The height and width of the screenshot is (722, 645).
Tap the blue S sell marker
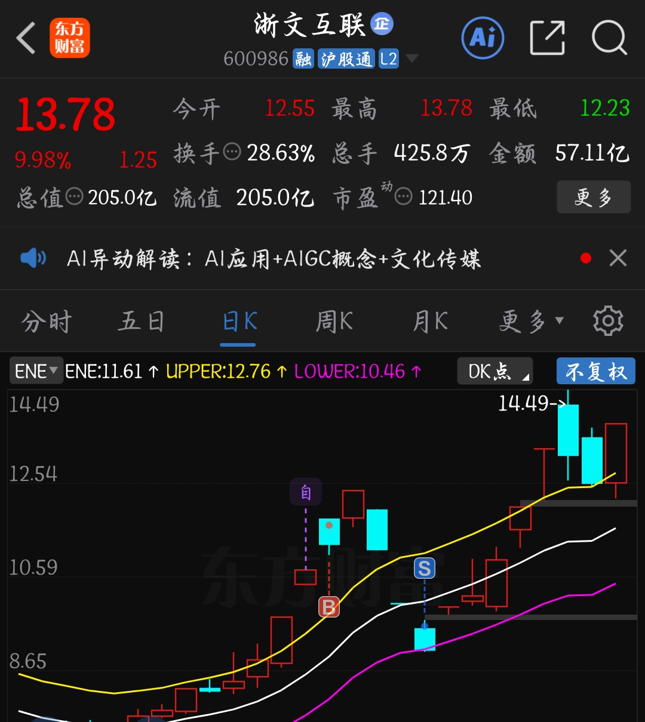click(425, 569)
